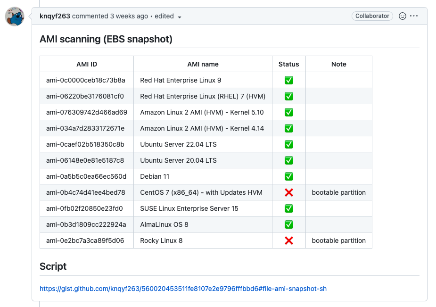
Task: Click the AMI name column header
Action: coord(203,64)
